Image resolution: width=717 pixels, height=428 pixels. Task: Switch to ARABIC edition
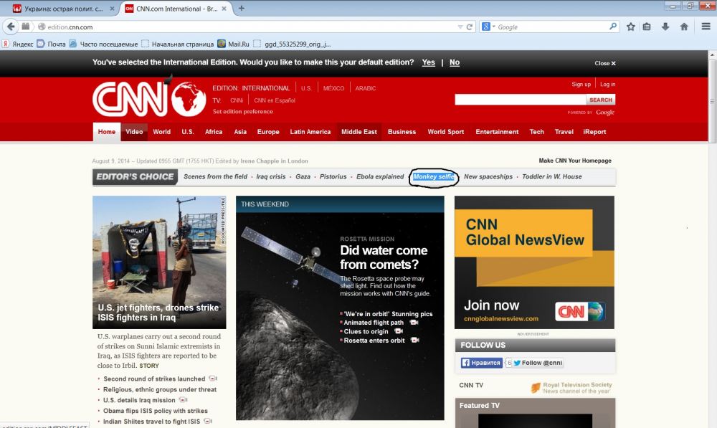(x=366, y=88)
